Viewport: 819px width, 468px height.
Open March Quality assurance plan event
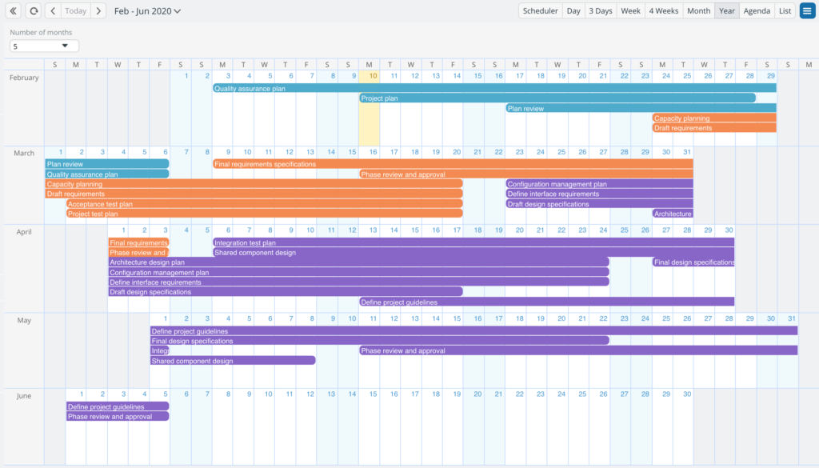click(x=107, y=174)
